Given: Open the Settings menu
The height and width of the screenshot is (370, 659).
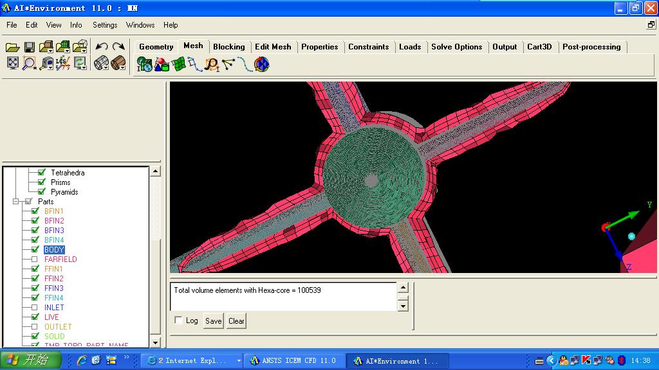Looking at the screenshot, I should point(105,25).
